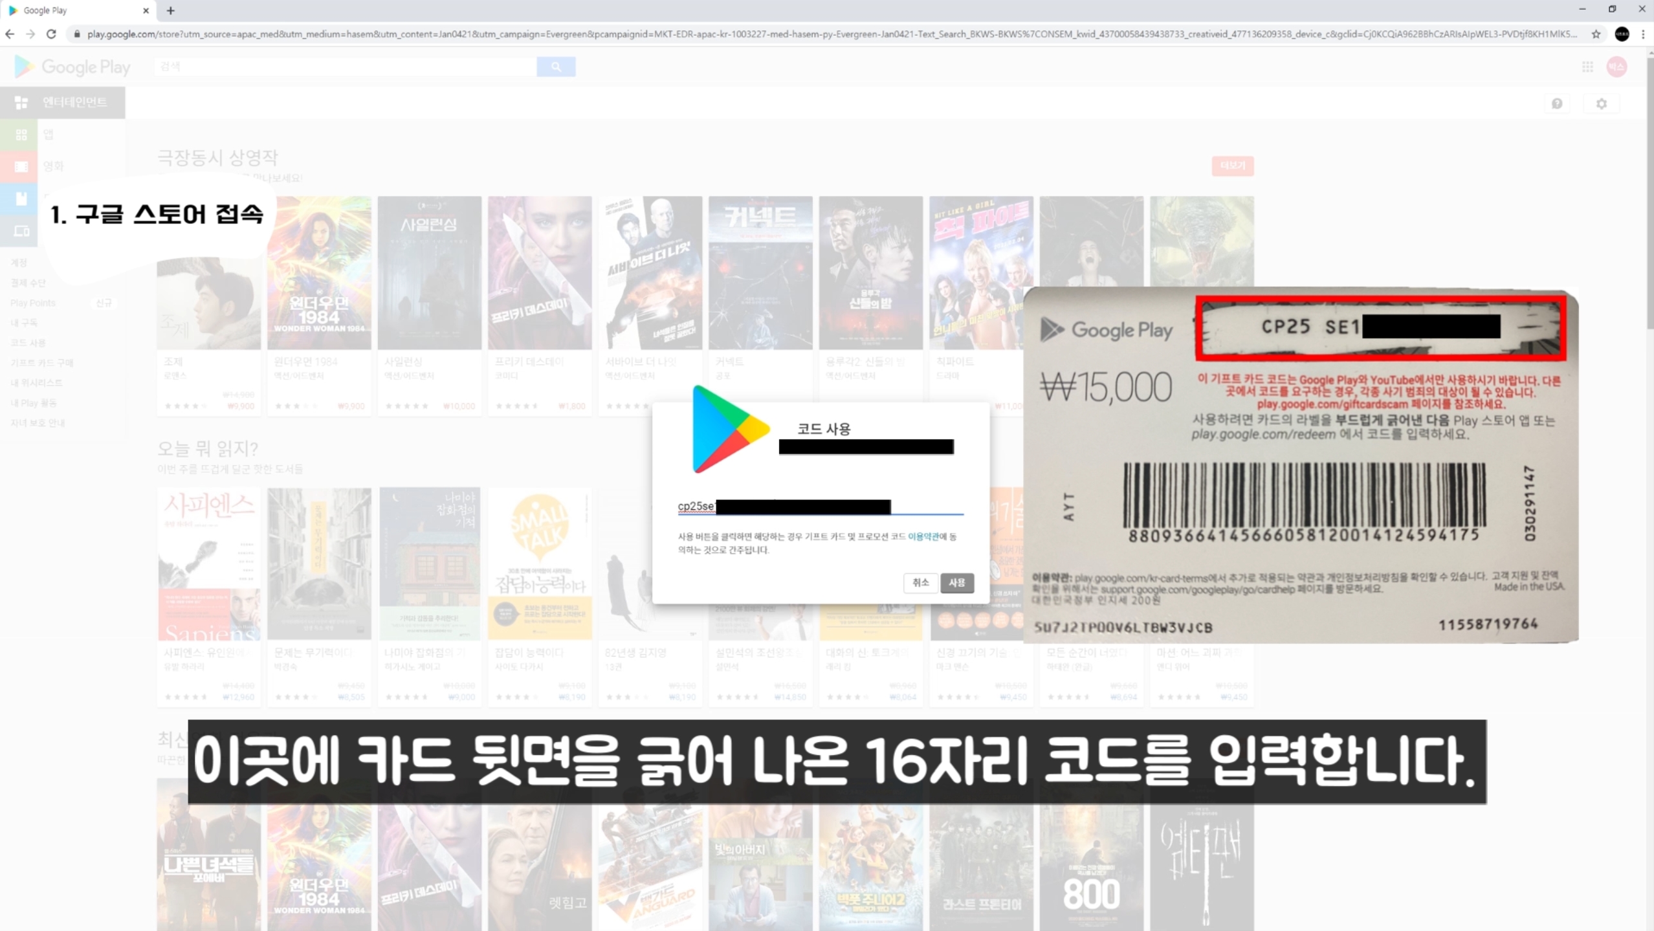Open the 원더우먼 1984 poster in the top row
The image size is (1654, 931).
tap(319, 272)
